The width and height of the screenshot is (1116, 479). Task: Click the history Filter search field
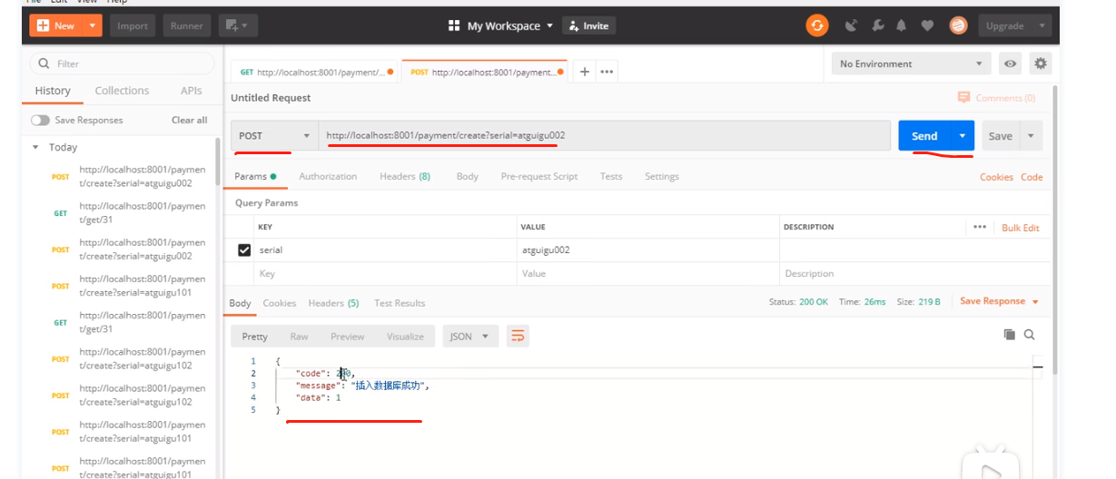point(123,64)
